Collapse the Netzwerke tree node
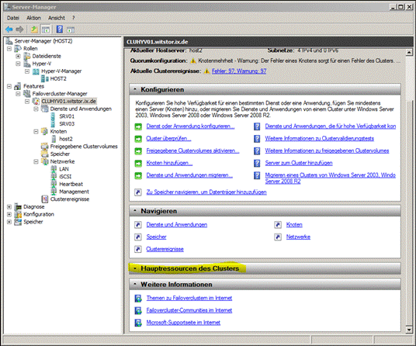This screenshot has width=416, height=346. pyautogui.click(x=36, y=161)
